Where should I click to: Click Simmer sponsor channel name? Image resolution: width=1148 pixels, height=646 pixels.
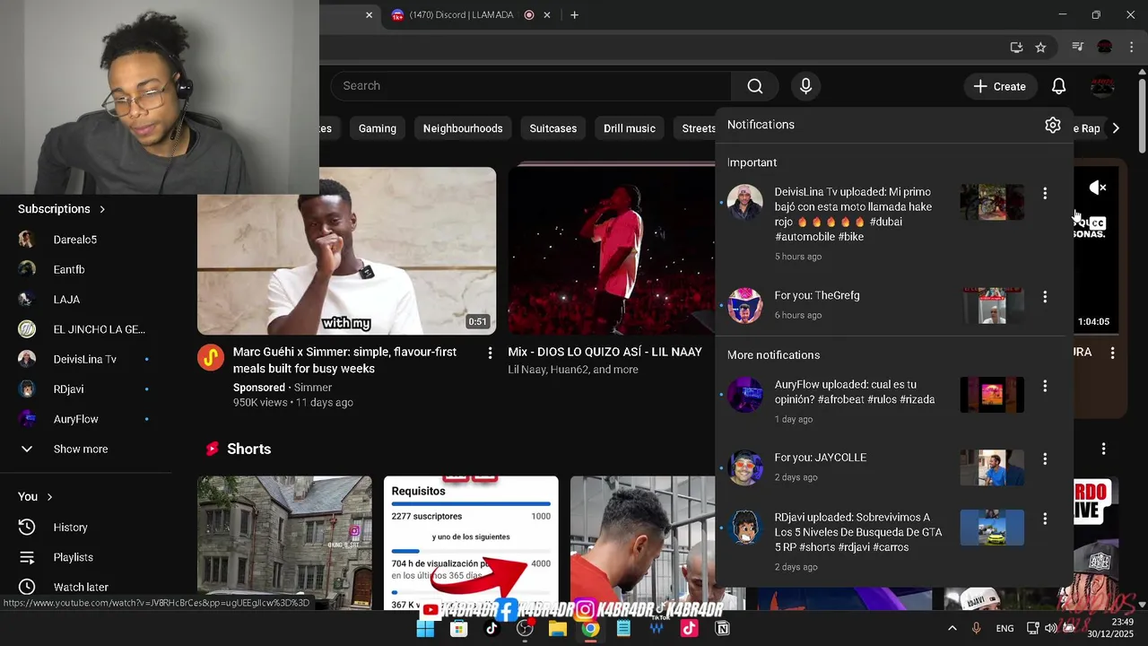[313, 388]
